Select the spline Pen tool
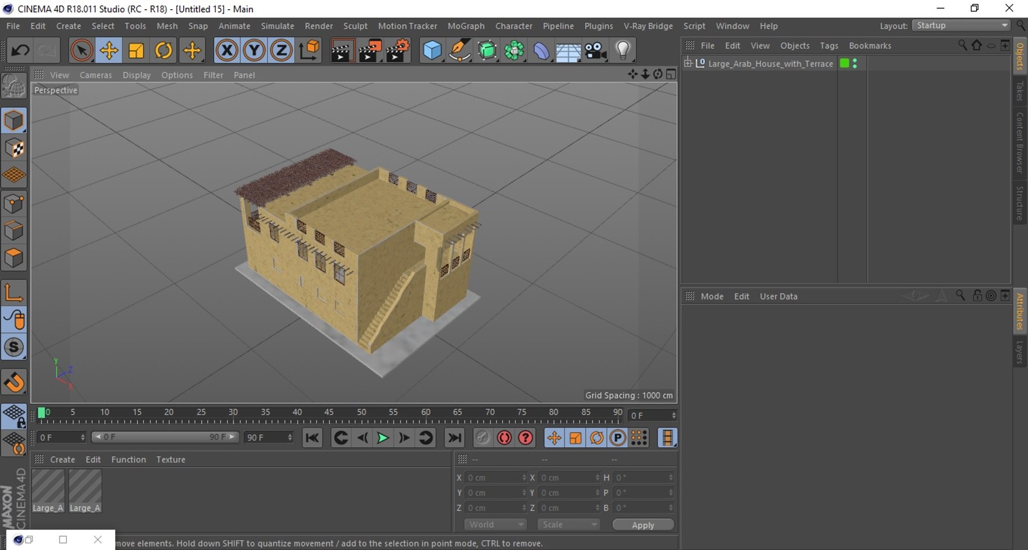1028x550 pixels. click(x=460, y=50)
